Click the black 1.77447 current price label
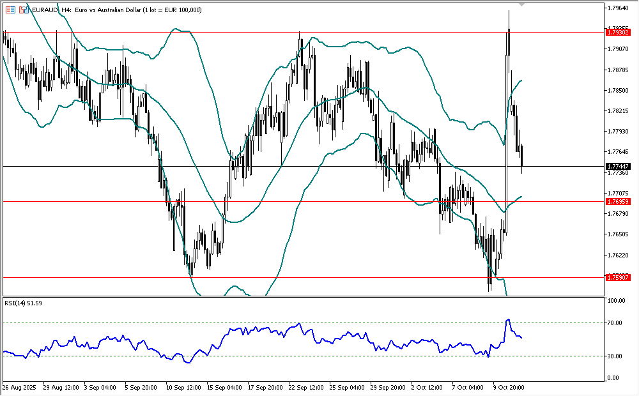639x396 pixels. click(618, 166)
